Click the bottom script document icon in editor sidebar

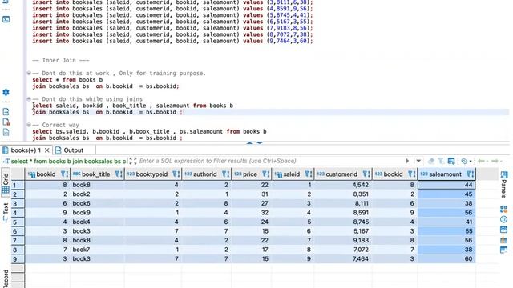point(6,132)
